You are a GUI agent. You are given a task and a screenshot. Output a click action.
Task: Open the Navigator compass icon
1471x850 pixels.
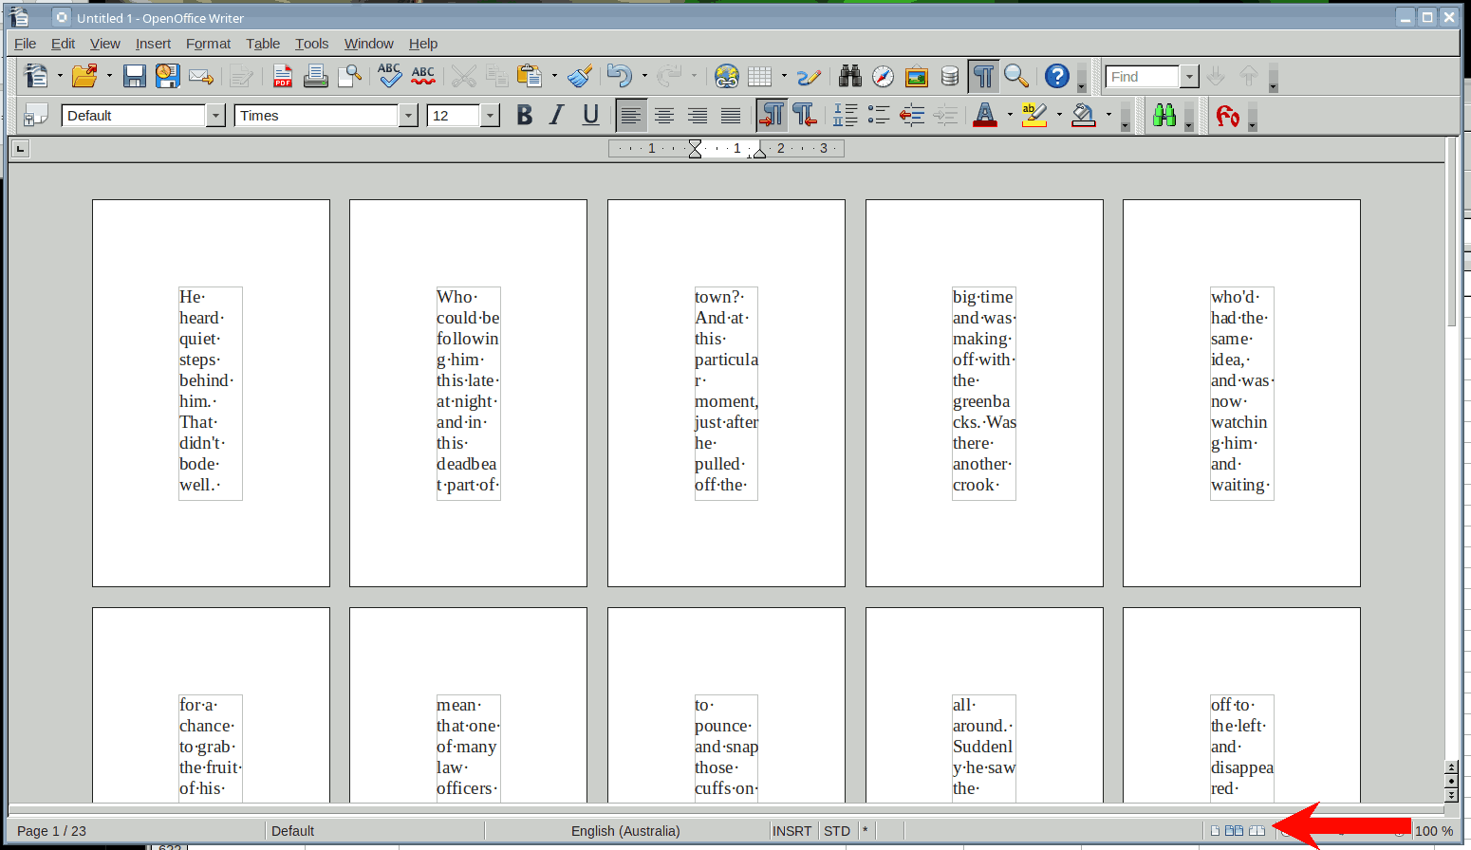pos(884,76)
